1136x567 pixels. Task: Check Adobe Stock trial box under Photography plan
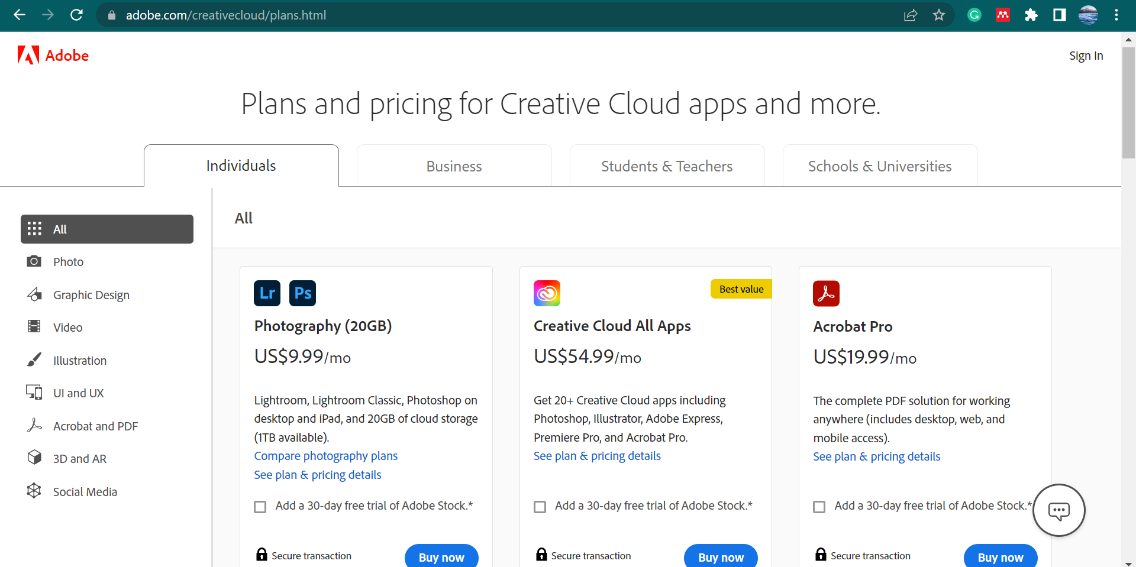pos(260,507)
